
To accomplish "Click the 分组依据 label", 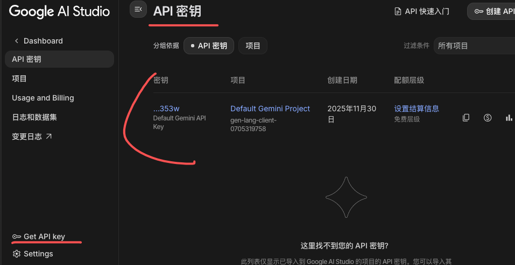I will [x=166, y=46].
